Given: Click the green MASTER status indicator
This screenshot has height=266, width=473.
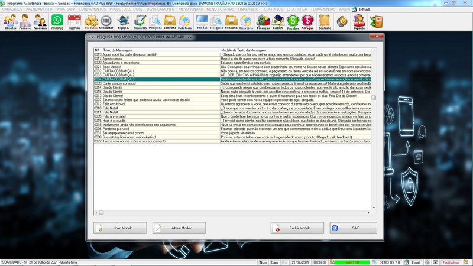Looking at the screenshot, I should pyautogui.click(x=352, y=262).
